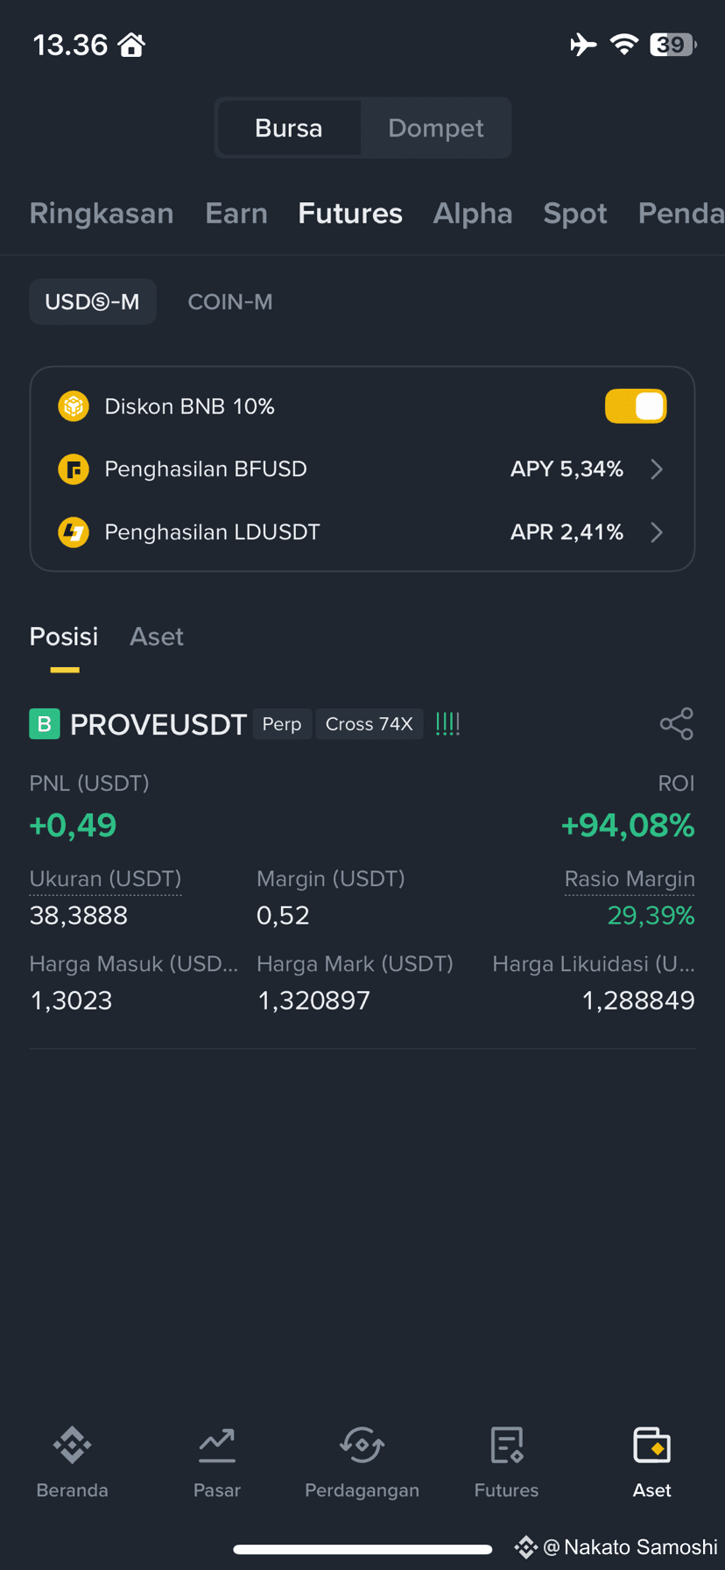Switch to the Aset sub-tab next to Posisi
This screenshot has height=1570, width=725.
(x=157, y=637)
